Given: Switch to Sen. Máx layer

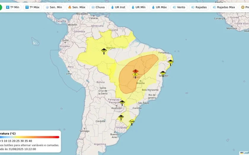Looking at the screenshot, I should tap(77, 7).
